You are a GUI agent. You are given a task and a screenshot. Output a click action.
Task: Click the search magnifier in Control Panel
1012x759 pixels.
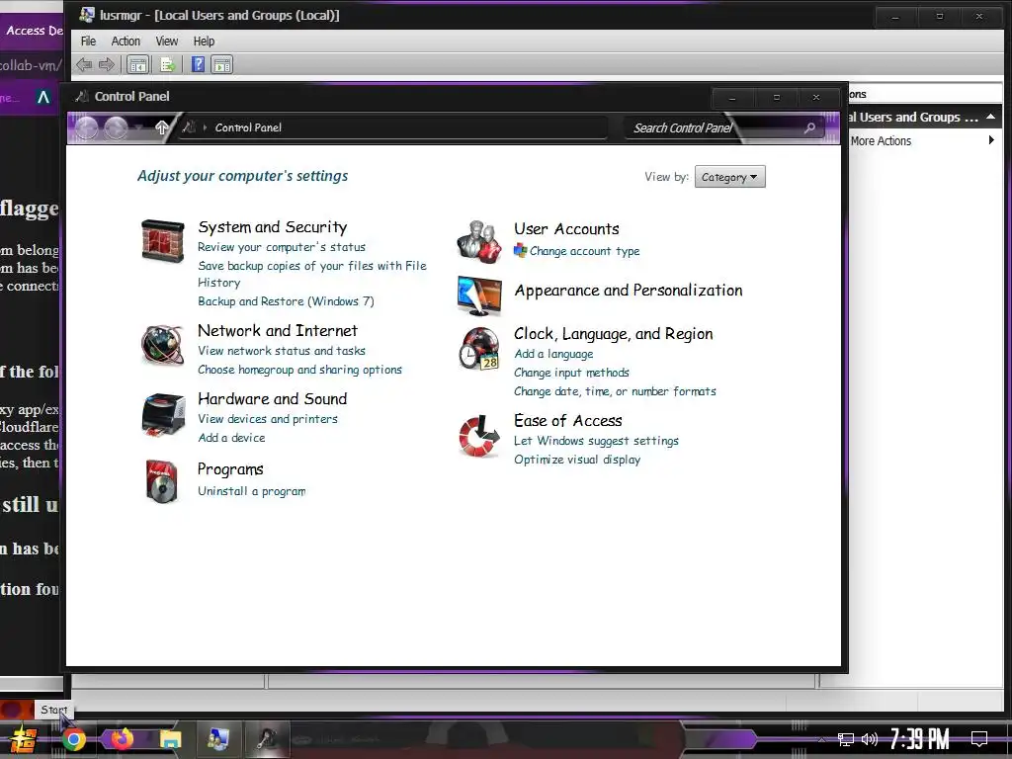(809, 127)
